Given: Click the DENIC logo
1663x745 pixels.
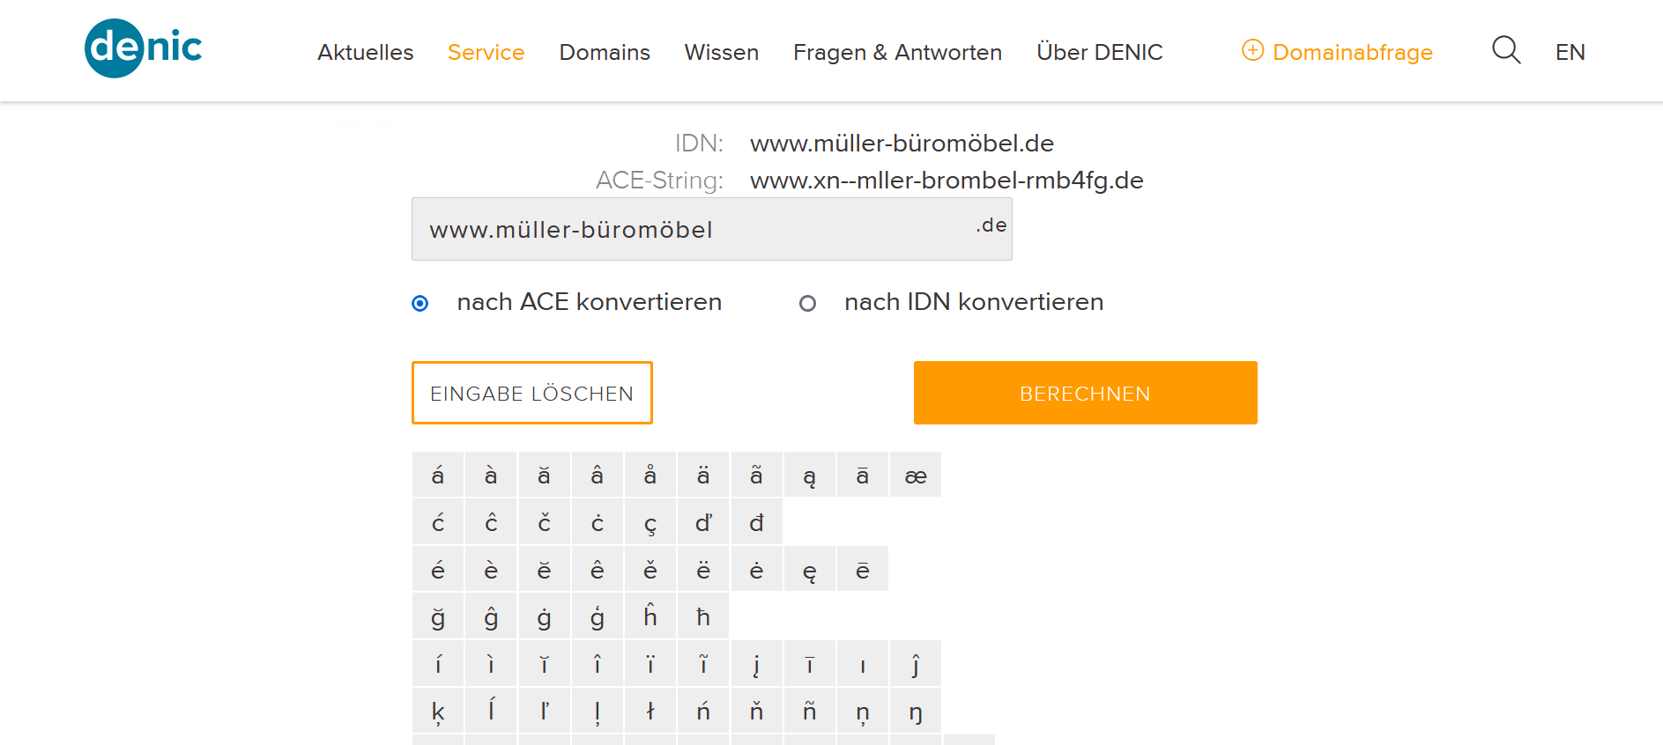Looking at the screenshot, I should coord(144,48).
